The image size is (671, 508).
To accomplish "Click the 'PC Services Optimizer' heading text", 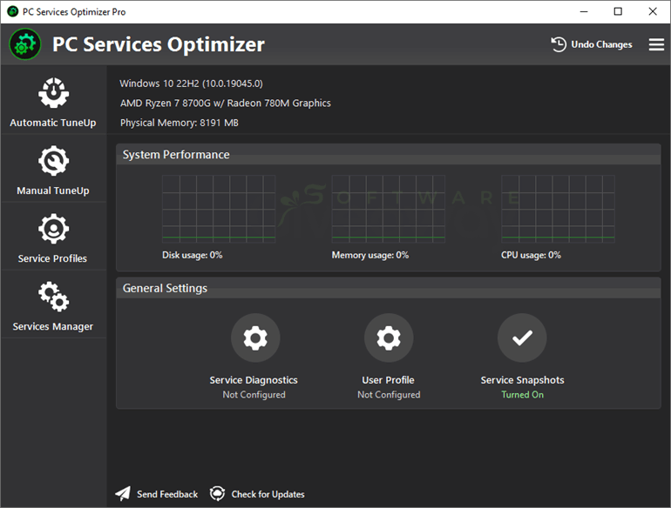I will point(159,44).
